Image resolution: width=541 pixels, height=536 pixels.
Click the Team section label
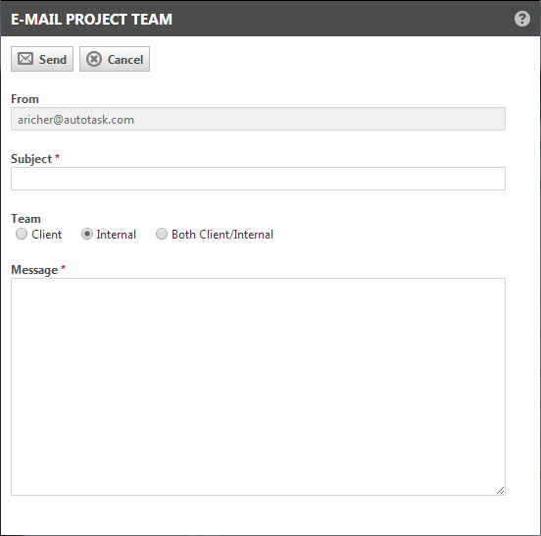25,219
